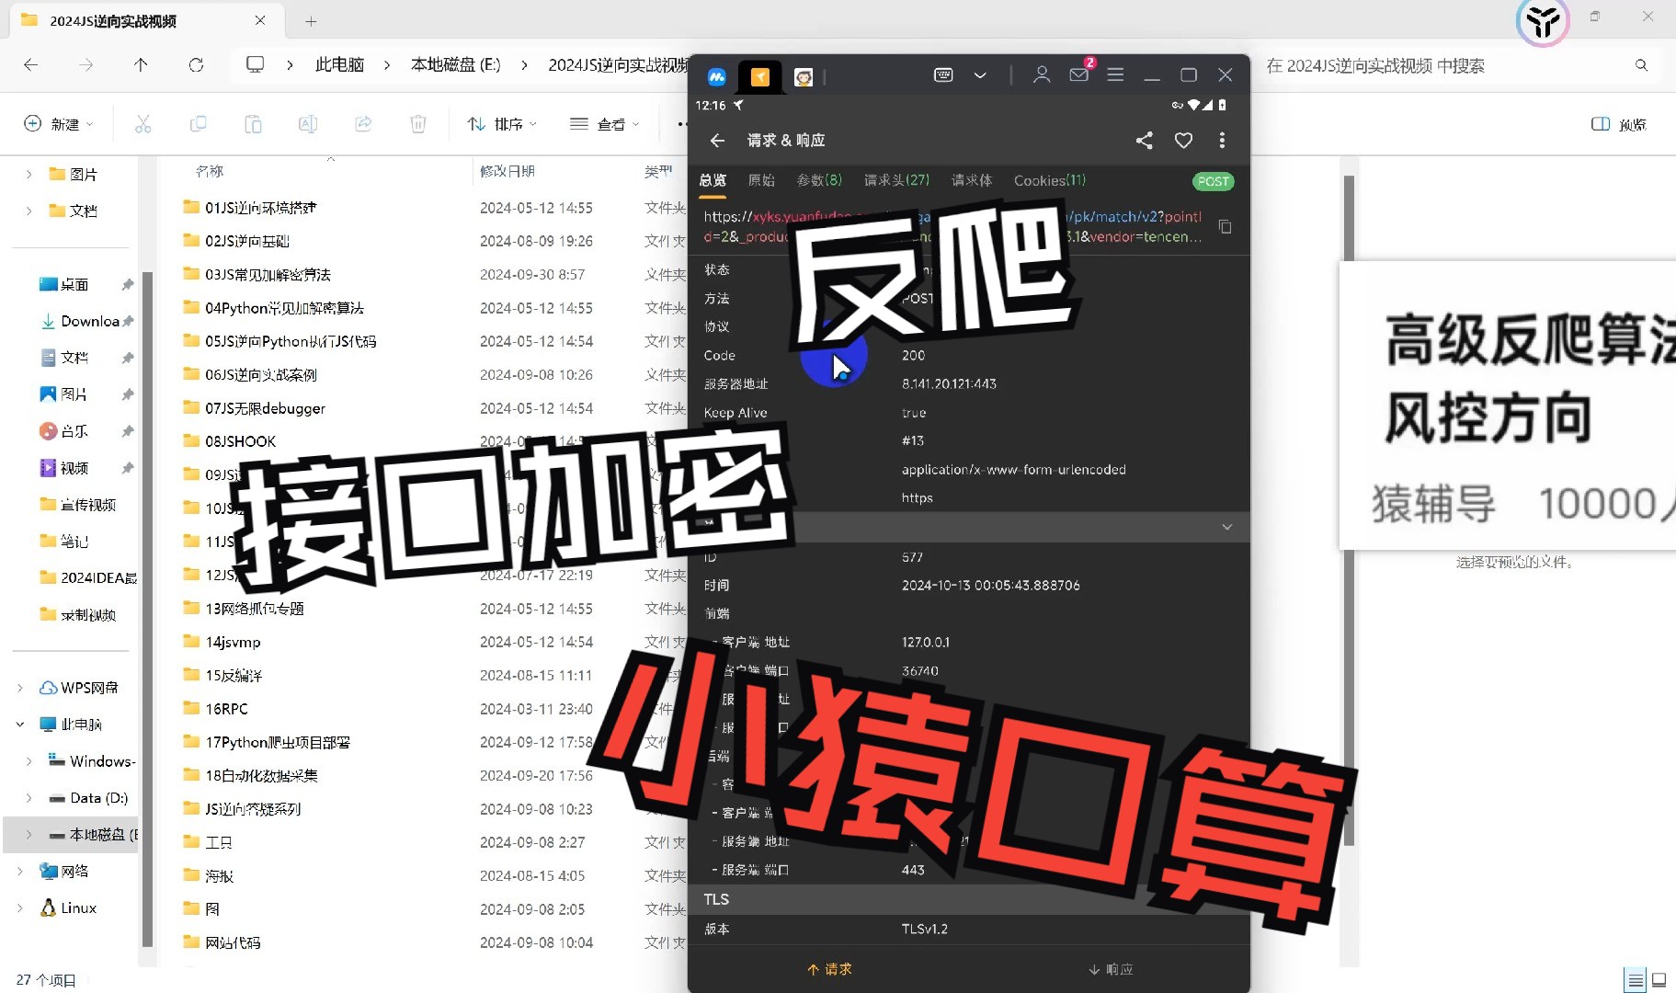Open the emulator keyboard icon
1676x993 pixels.
pyautogui.click(x=943, y=75)
